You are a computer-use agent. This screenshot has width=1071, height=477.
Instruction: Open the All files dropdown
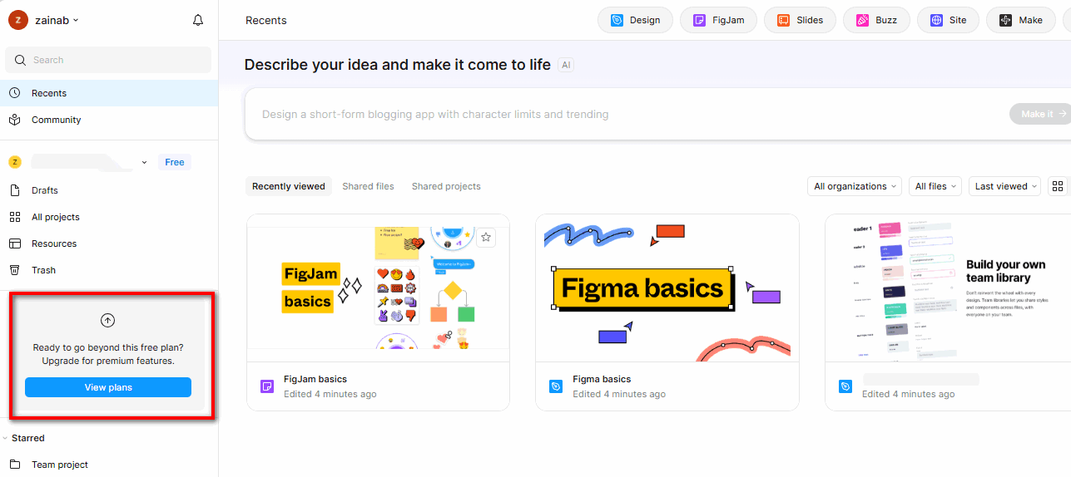pos(935,186)
